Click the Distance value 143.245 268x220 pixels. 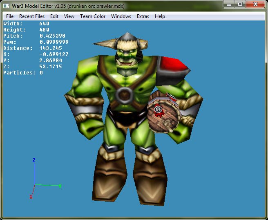pos(51,48)
